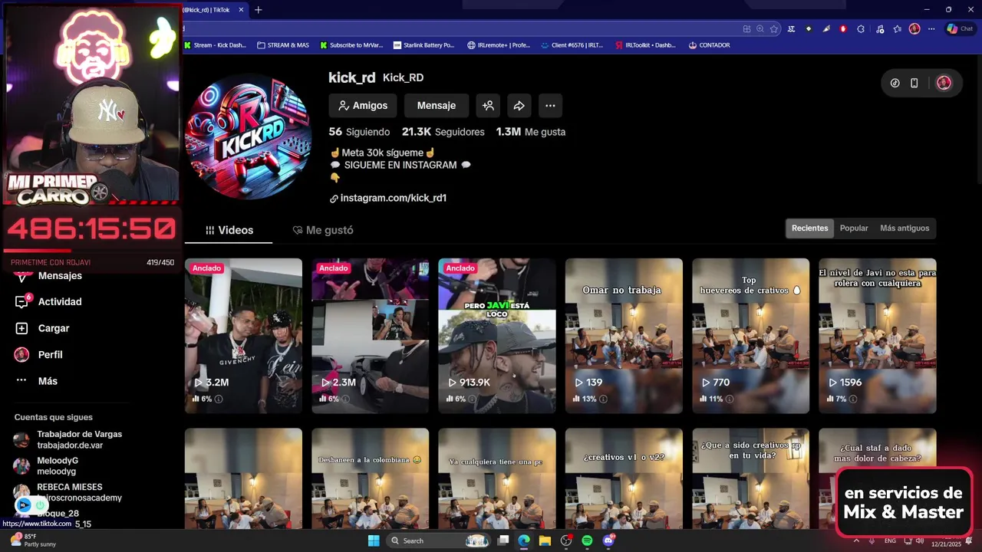
Task: Click the Instagram link icon for kick_rd1
Action: pyautogui.click(x=334, y=199)
